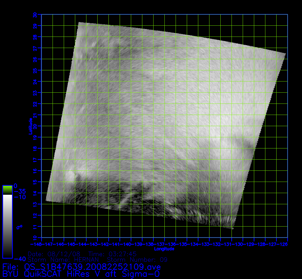Click the -10 label beside the color bar
Viewport: 302px width, 279px height.
click(x=20, y=197)
